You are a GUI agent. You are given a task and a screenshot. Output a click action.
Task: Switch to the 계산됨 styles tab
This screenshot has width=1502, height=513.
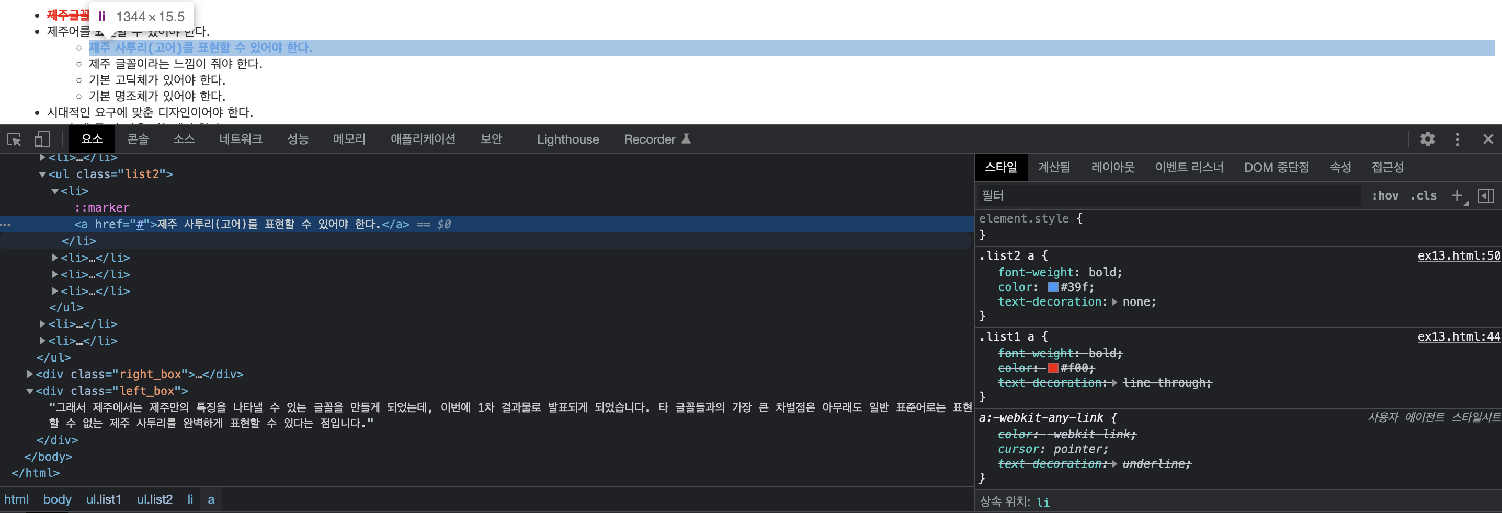[x=1054, y=167]
